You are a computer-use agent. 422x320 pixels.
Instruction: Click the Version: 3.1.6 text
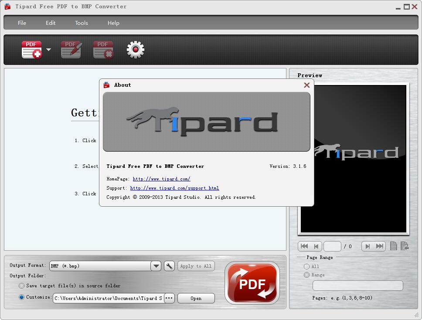click(288, 167)
